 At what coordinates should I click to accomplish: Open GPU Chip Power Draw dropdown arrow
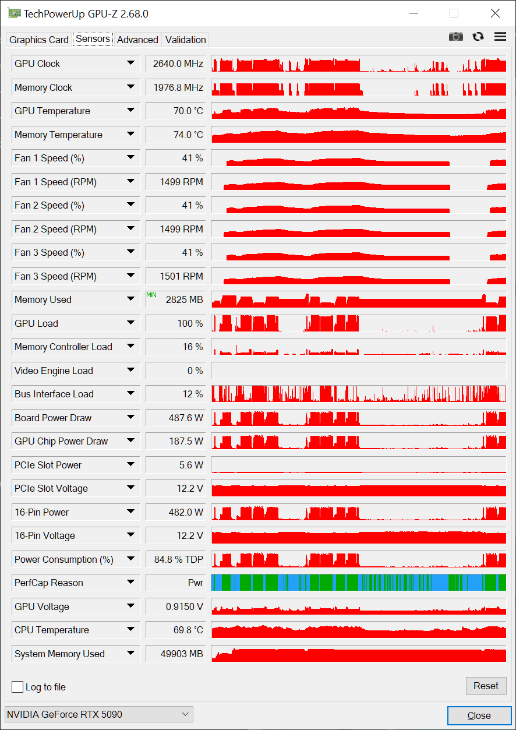point(130,440)
